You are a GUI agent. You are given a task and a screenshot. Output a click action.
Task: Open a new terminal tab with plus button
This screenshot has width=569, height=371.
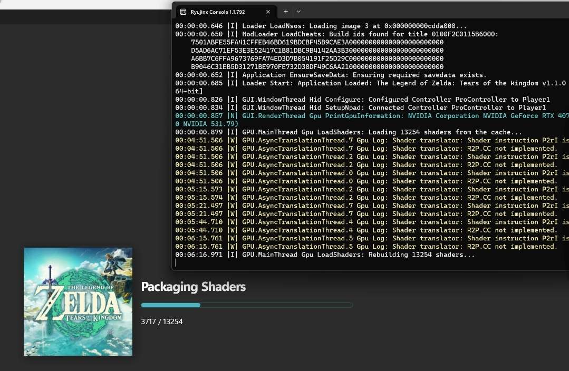tap(286, 11)
